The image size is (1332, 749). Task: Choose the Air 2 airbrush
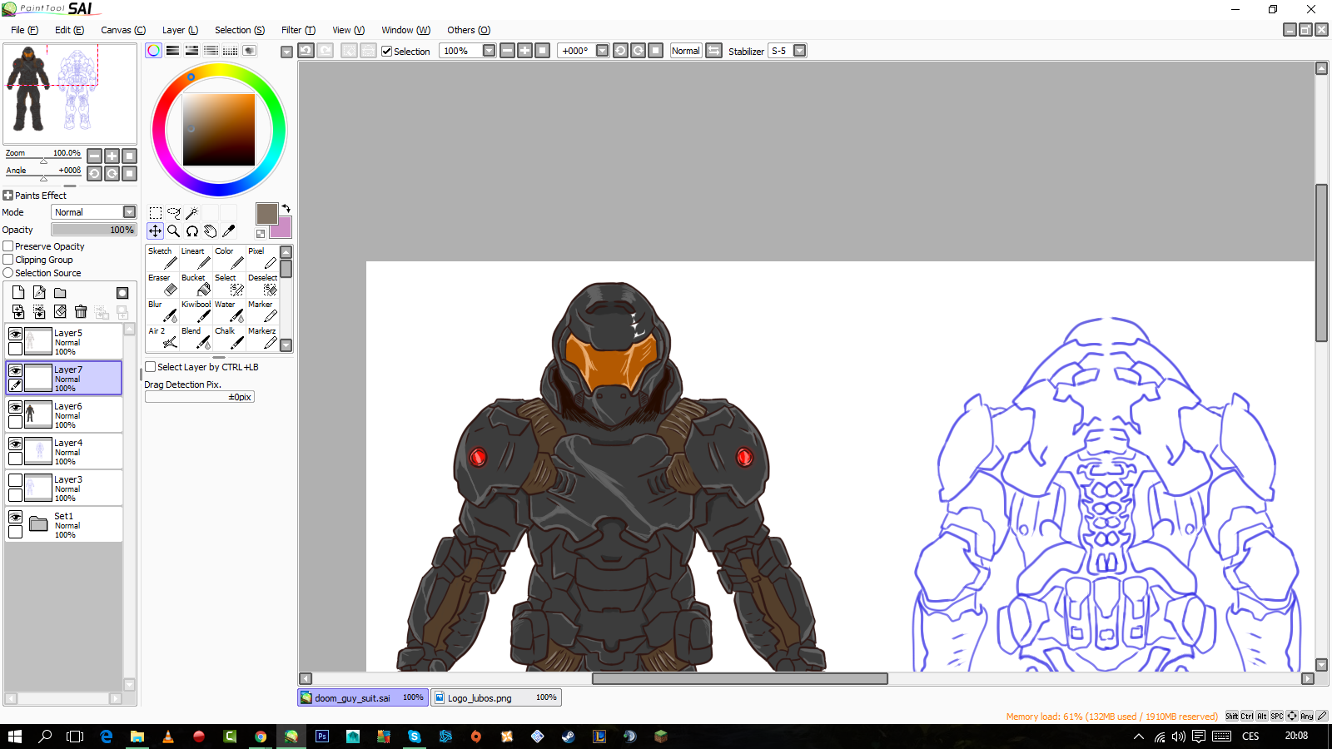tap(162, 338)
